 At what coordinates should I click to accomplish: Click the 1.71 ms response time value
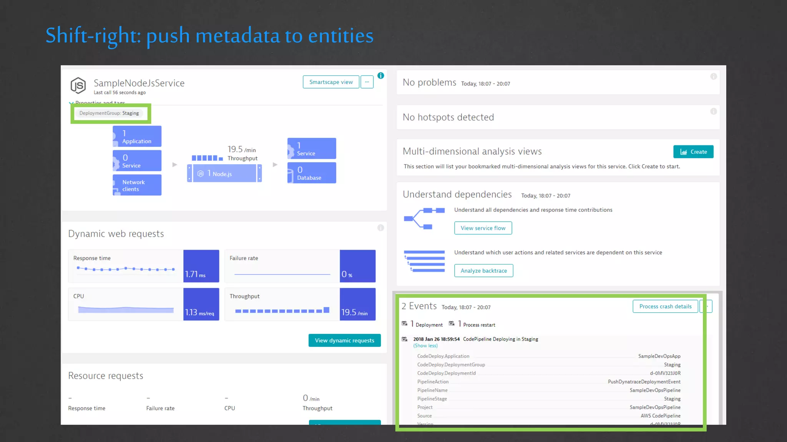click(195, 274)
